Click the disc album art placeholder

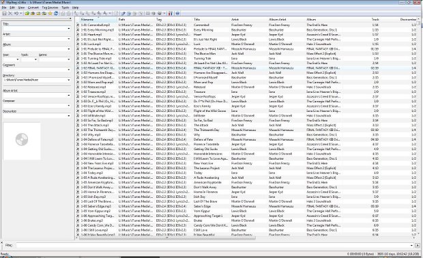pos(22,139)
